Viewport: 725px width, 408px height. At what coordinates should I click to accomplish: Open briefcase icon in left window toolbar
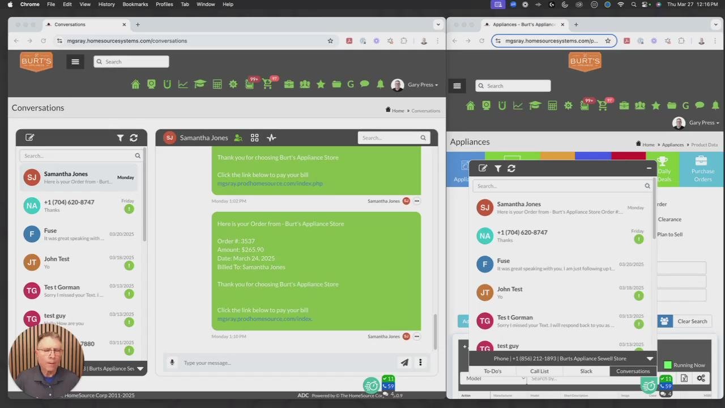point(289,84)
